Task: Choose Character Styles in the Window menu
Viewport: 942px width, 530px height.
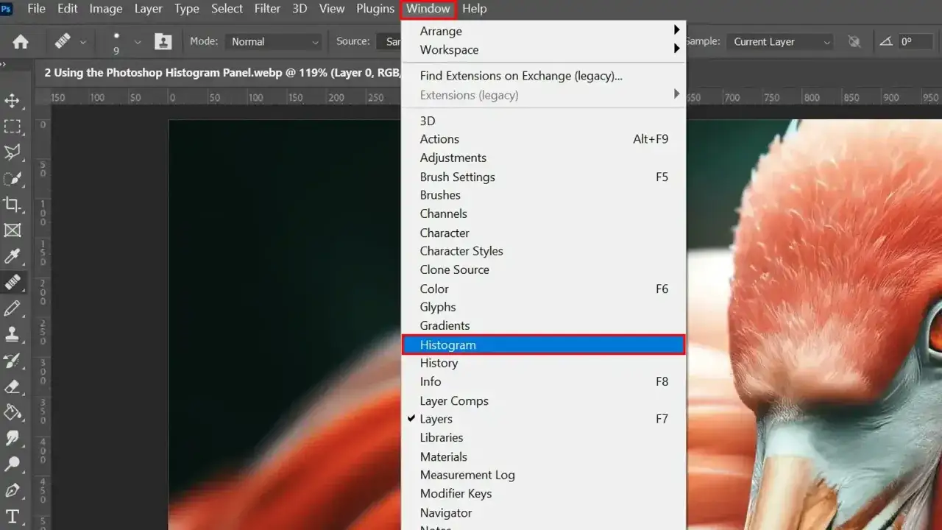Action: coord(544,251)
